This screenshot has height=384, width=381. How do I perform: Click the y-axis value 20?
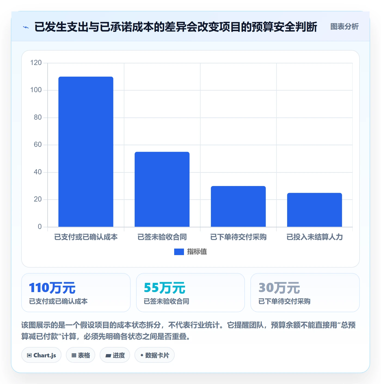pos(38,199)
